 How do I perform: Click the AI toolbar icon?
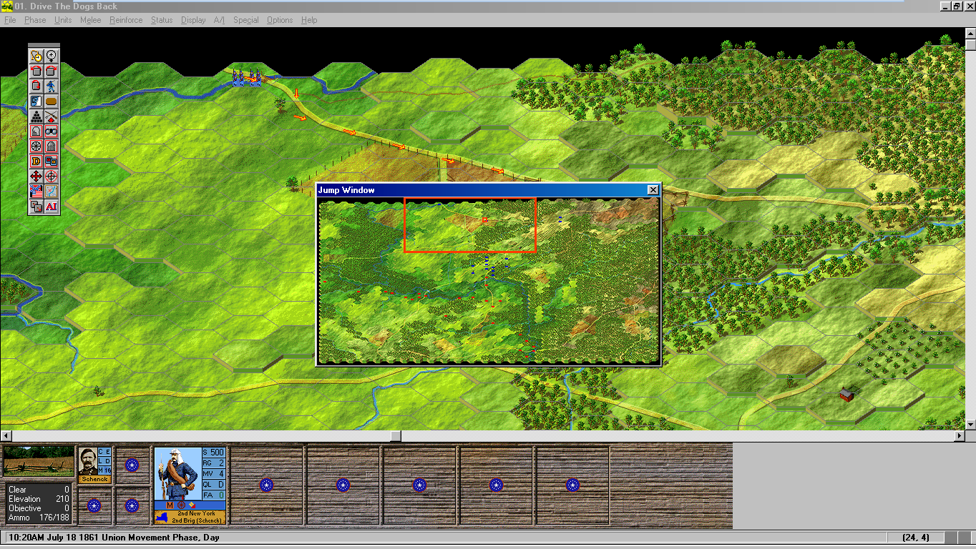click(x=52, y=206)
